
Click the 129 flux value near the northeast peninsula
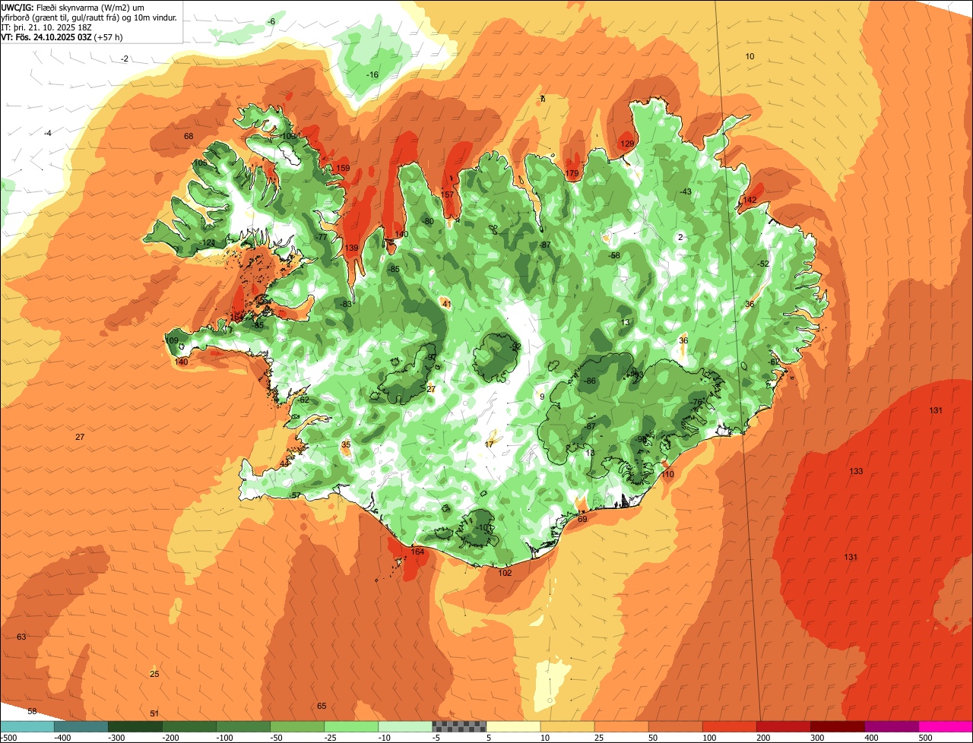627,144
